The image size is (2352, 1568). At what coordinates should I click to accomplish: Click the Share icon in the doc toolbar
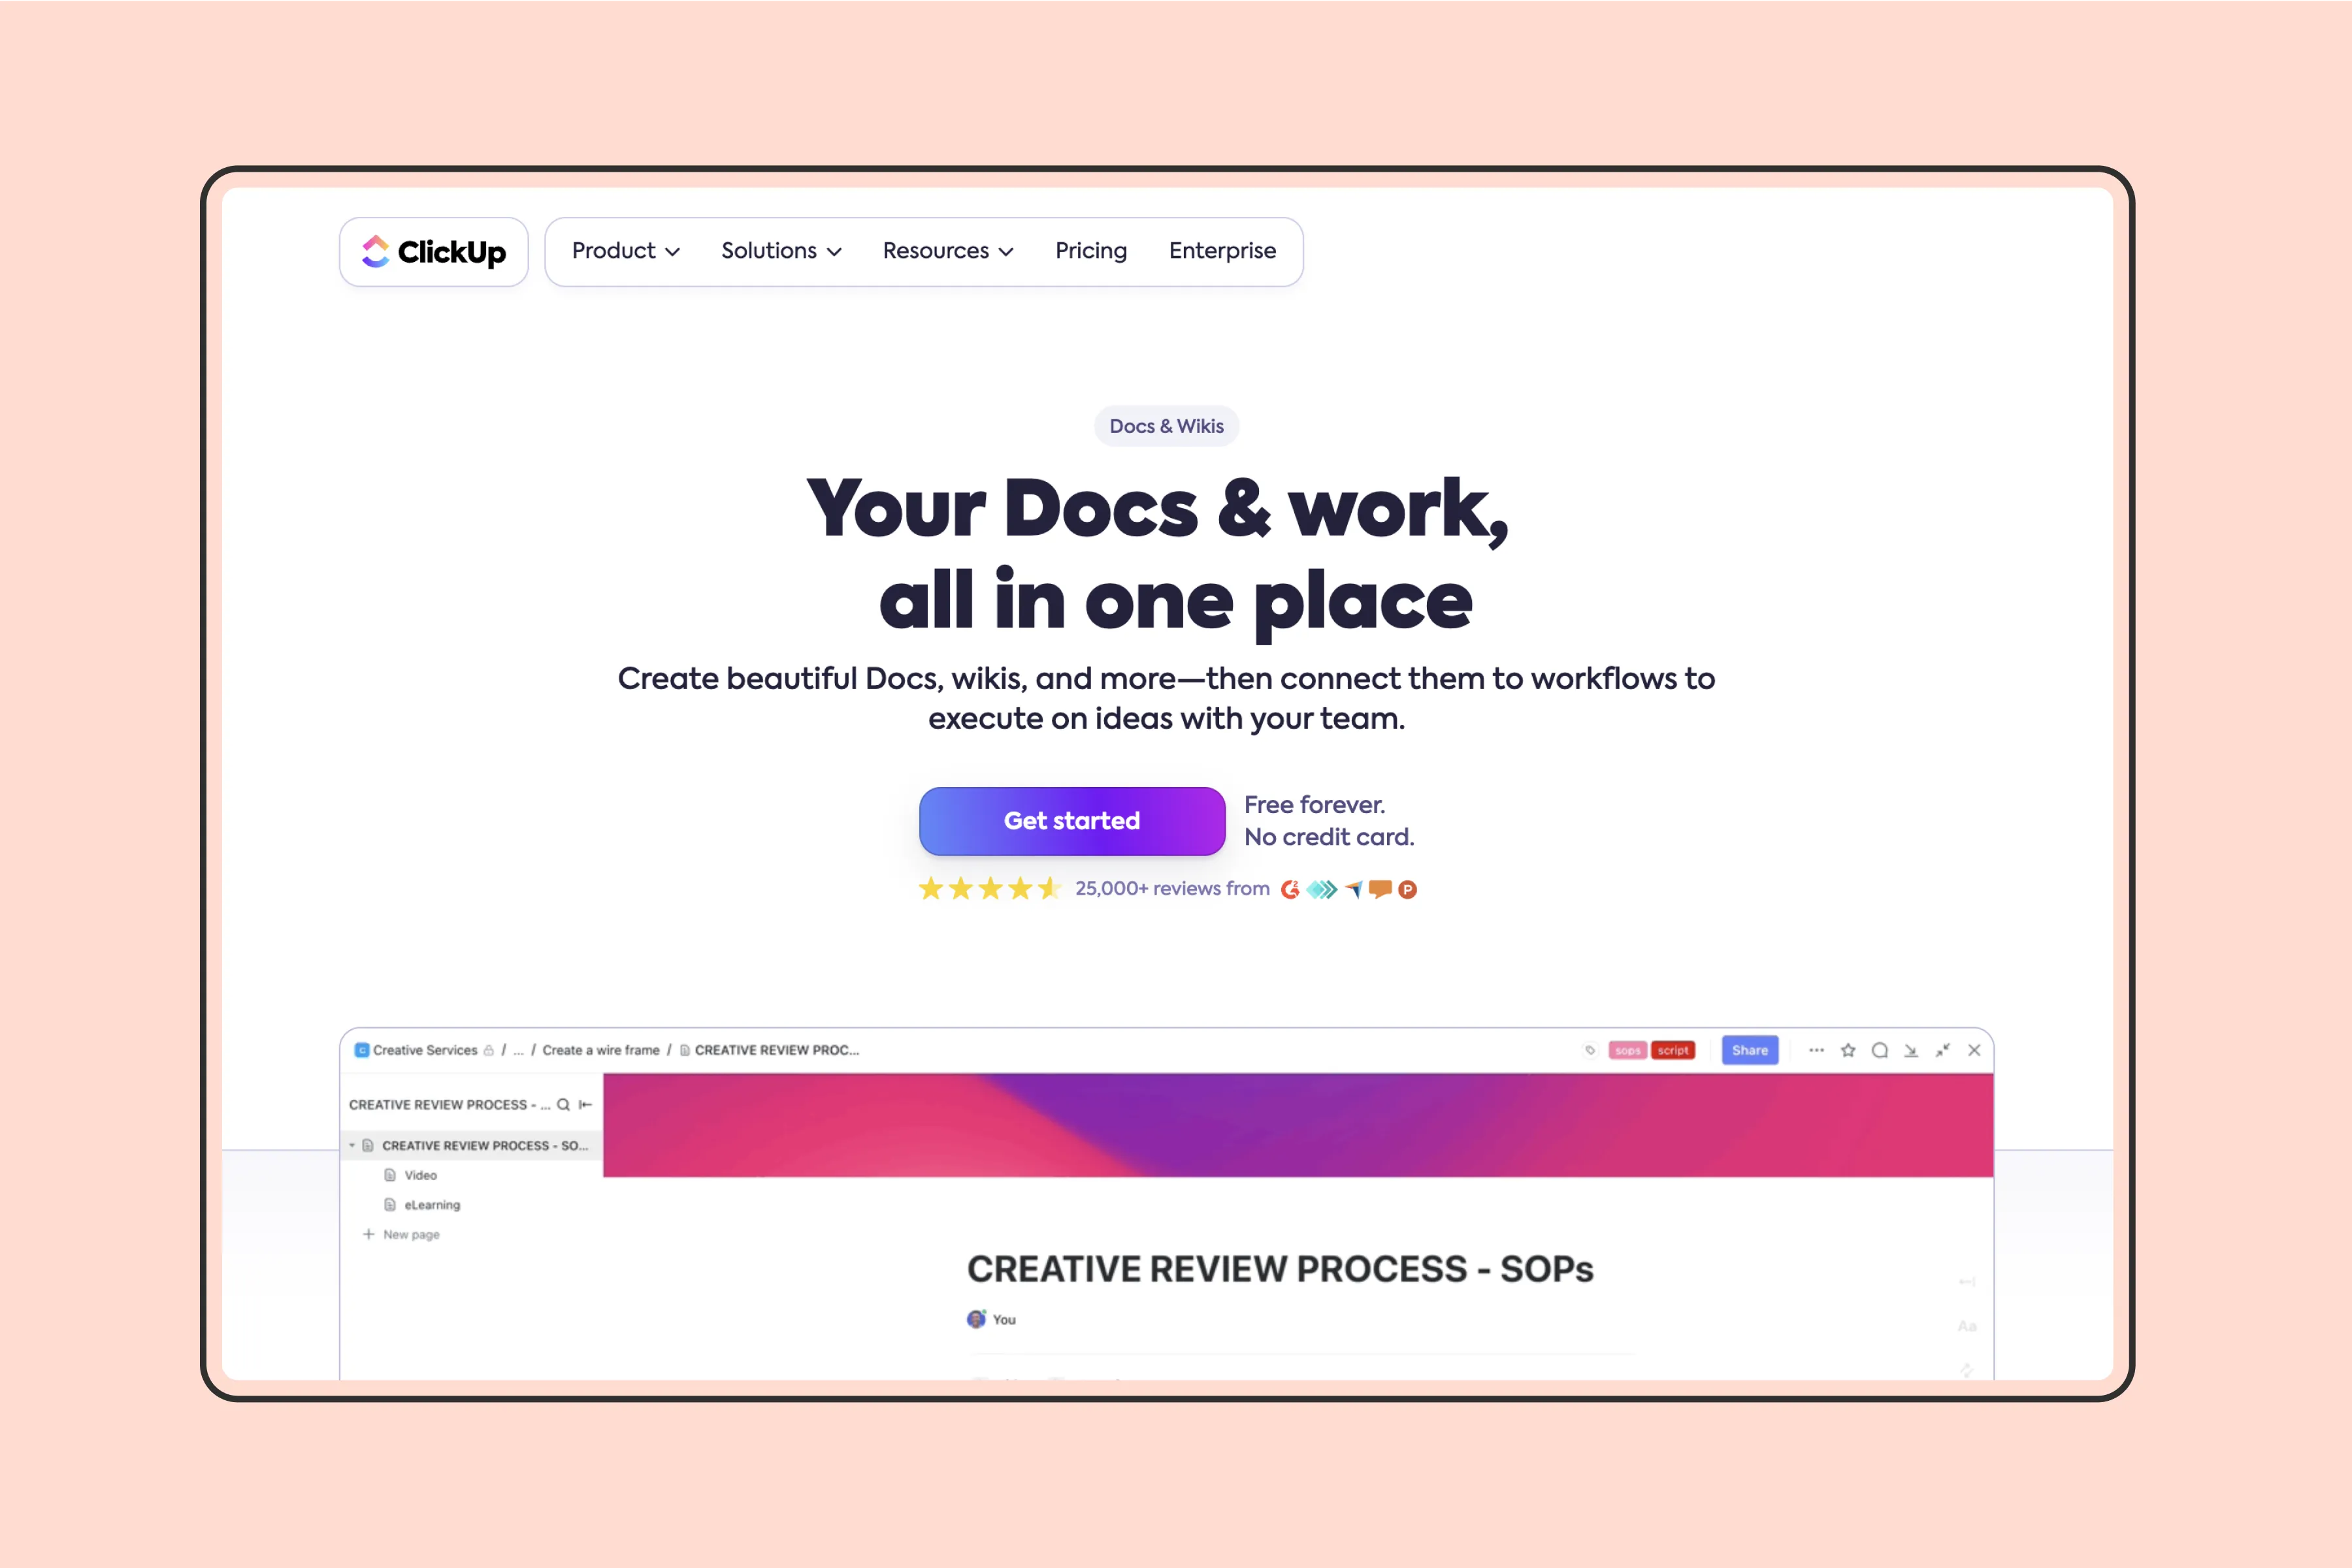point(1750,1050)
